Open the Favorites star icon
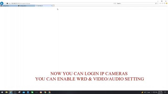 coord(162,3)
